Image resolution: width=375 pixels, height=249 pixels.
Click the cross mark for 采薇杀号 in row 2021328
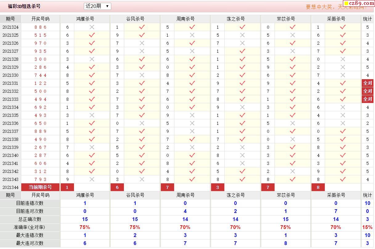(x=343, y=59)
